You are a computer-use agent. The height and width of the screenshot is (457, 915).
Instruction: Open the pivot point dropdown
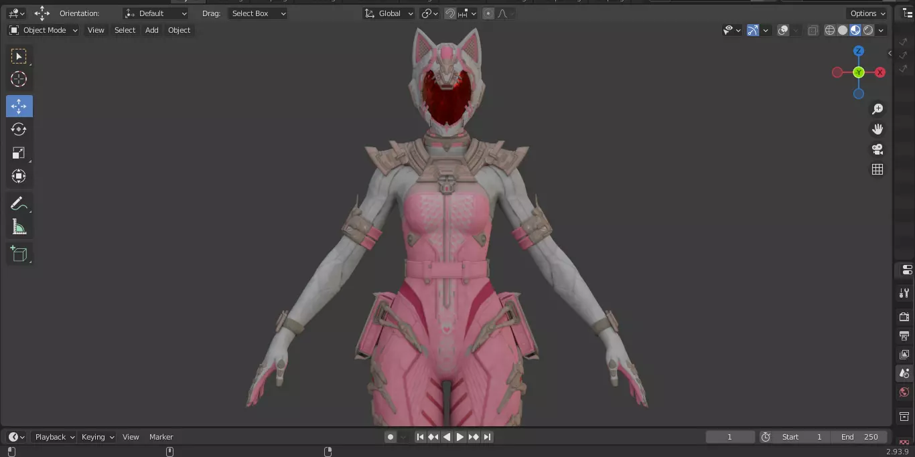(x=429, y=13)
